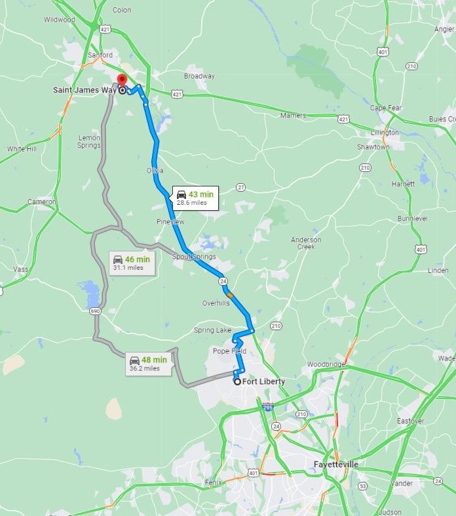Click the Pope Field label
The height and width of the screenshot is (516, 456).
click(229, 351)
